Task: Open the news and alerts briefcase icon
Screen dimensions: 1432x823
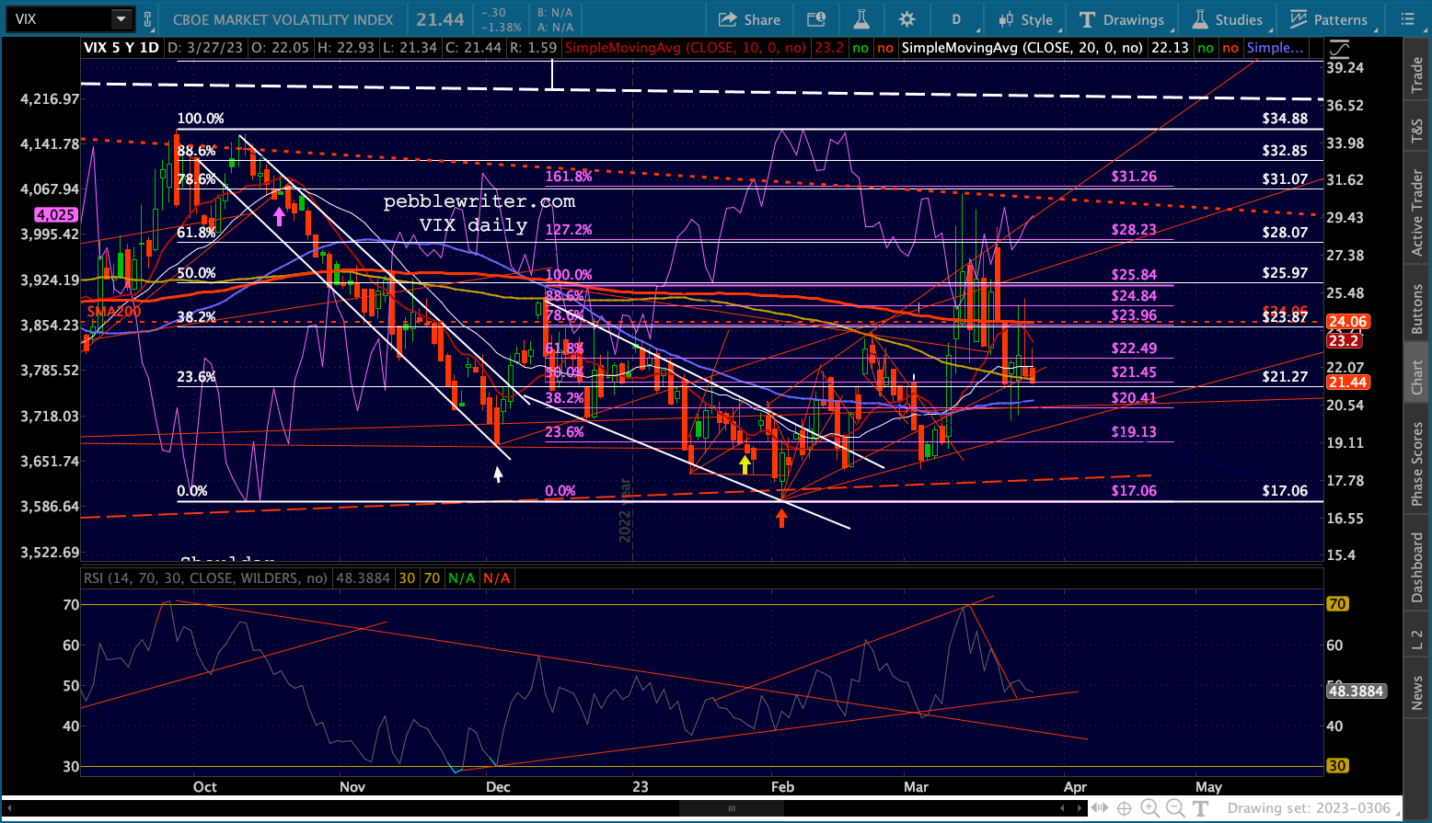Action: pyautogui.click(x=816, y=19)
